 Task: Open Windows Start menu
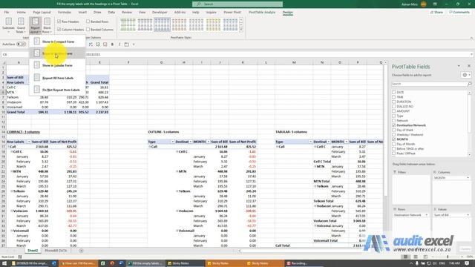point(4,263)
